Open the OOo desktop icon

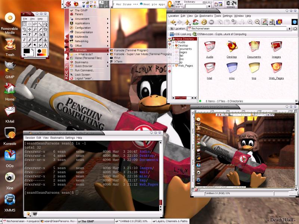pos(10,155)
